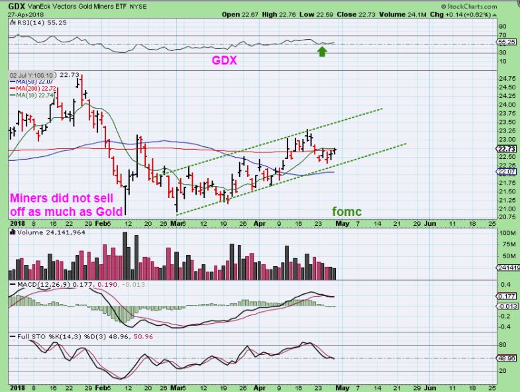Image resolution: width=520 pixels, height=392 pixels.
Task: Click the 0.177 MACD tag on the right axis
Action: (506, 296)
